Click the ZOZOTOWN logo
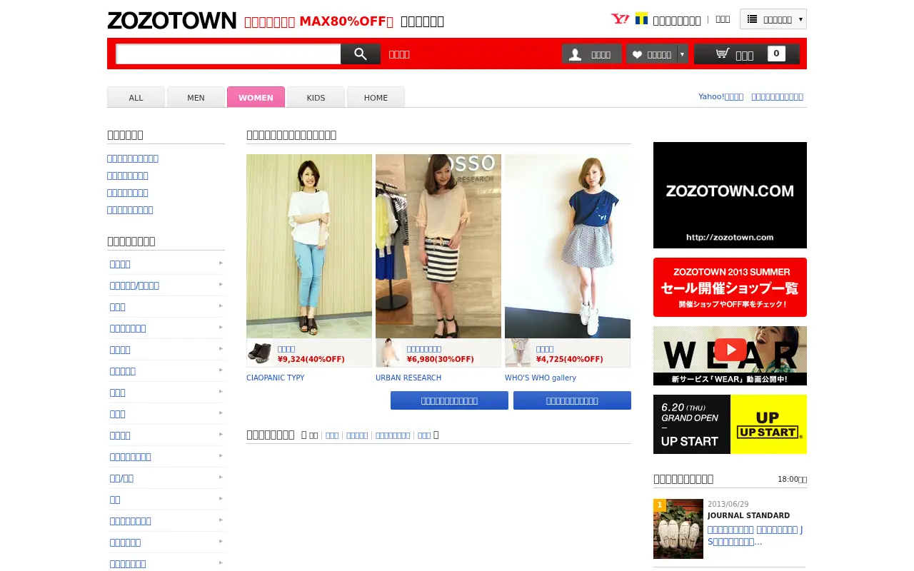The width and height of the screenshot is (914, 571). [171, 21]
